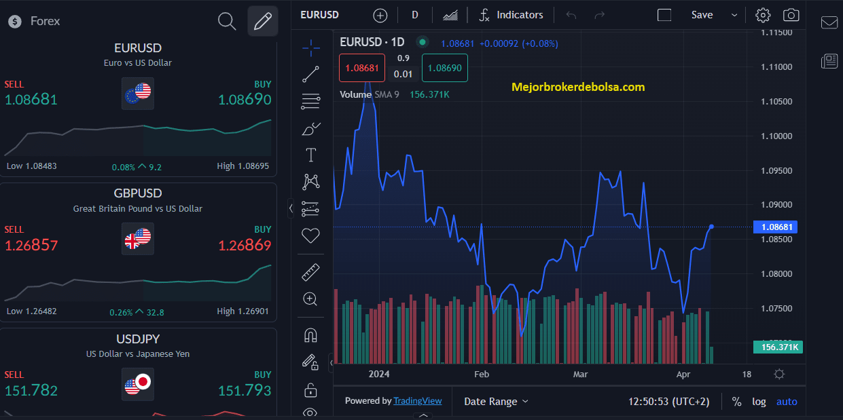This screenshot has width=843, height=420.
Task: Activate the zoom in magnifier tool
Action: [310, 299]
